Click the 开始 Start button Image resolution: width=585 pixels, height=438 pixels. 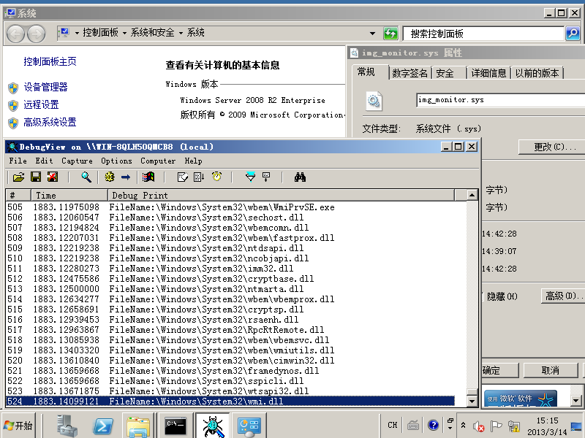[x=18, y=426]
